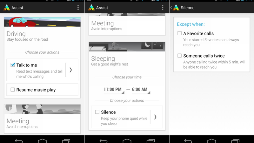Open the 6:00 AM end time dropdown
The image size is (254, 143).
click(x=141, y=90)
